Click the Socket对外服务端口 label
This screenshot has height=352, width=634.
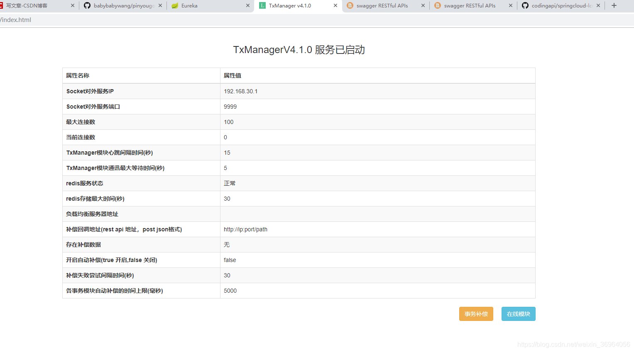[x=93, y=107]
